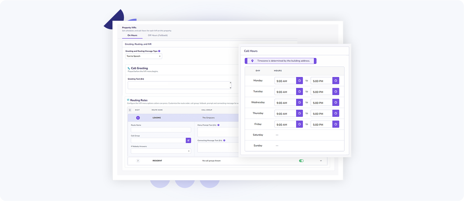Screen dimensions: 464x201
Task: Click the LEASING route name
Action: pyautogui.click(x=157, y=118)
